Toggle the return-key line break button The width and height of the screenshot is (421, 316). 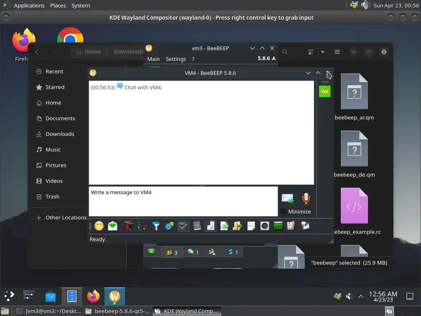point(210,226)
